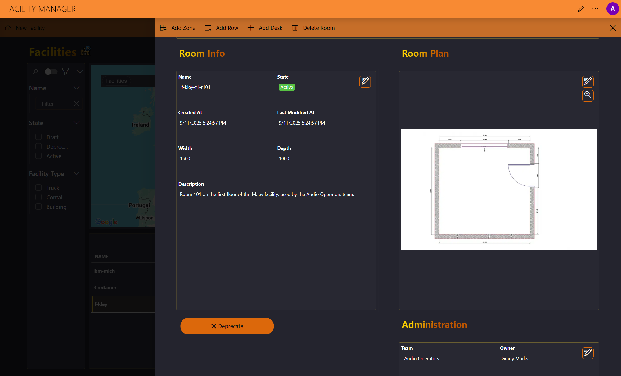Image resolution: width=621 pixels, height=376 pixels.
Task: Click the filter funnel icon
Action: [x=65, y=71]
